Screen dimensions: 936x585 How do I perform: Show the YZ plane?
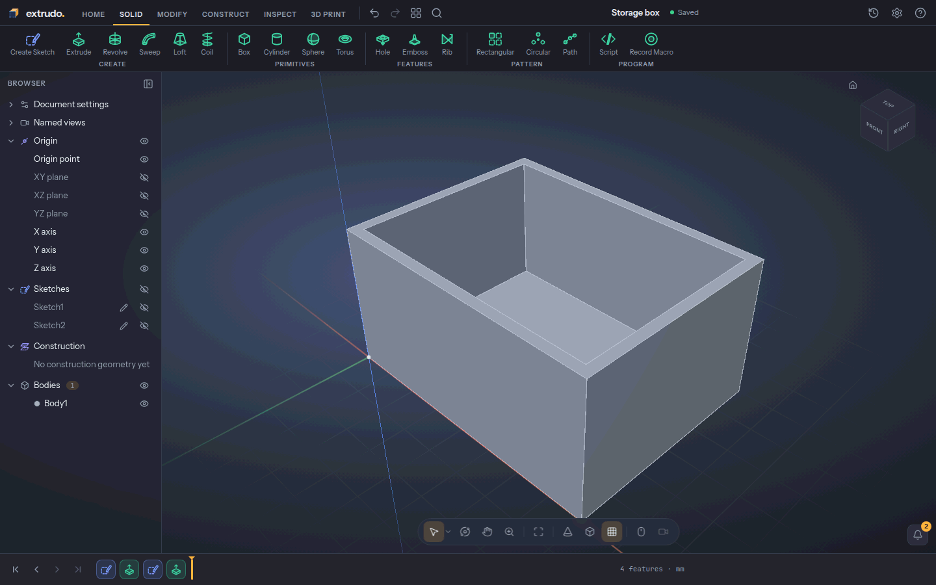tap(144, 214)
